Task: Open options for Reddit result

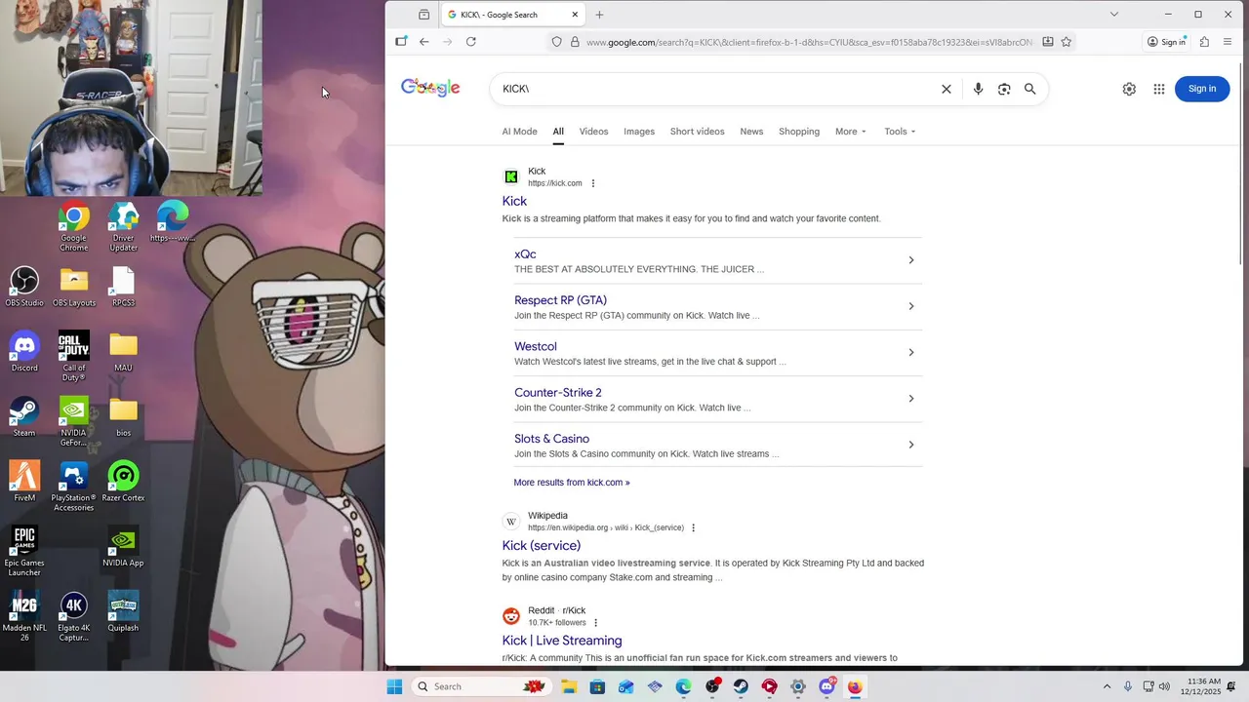Action: (x=595, y=623)
